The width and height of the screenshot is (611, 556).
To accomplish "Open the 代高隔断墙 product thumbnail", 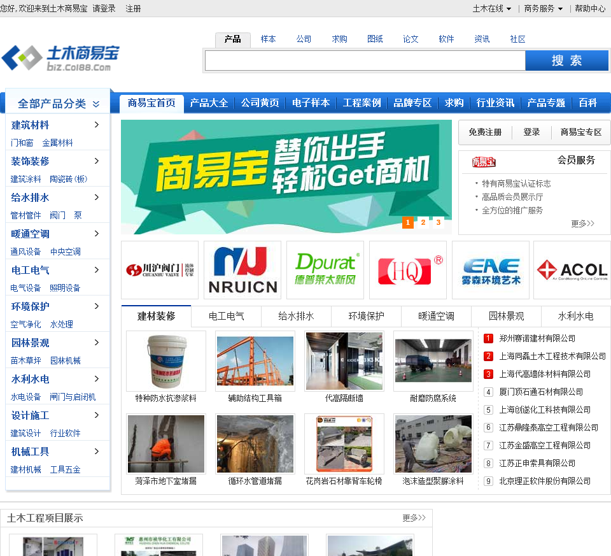I will [344, 361].
